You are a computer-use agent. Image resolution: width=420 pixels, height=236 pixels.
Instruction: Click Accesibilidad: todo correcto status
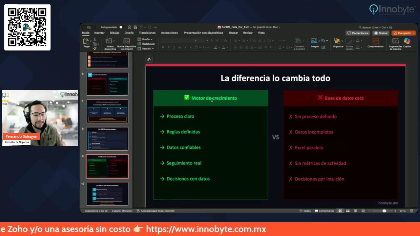click(x=156, y=211)
